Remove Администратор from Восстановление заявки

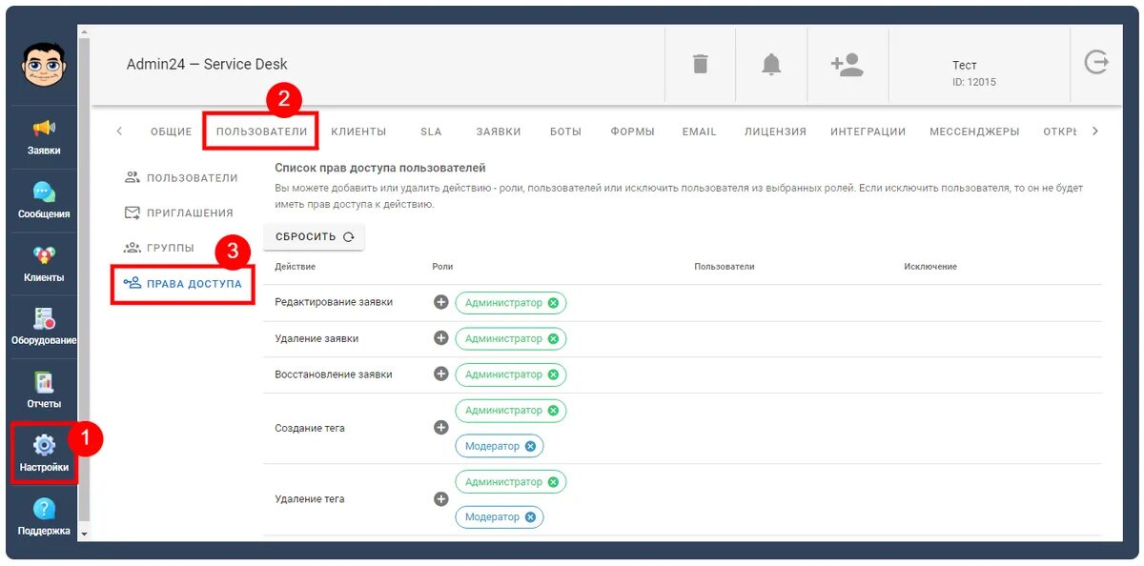553,374
